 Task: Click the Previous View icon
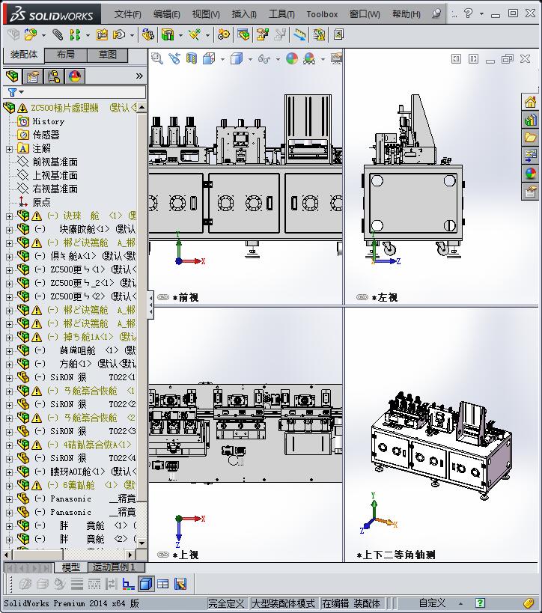[x=174, y=58]
